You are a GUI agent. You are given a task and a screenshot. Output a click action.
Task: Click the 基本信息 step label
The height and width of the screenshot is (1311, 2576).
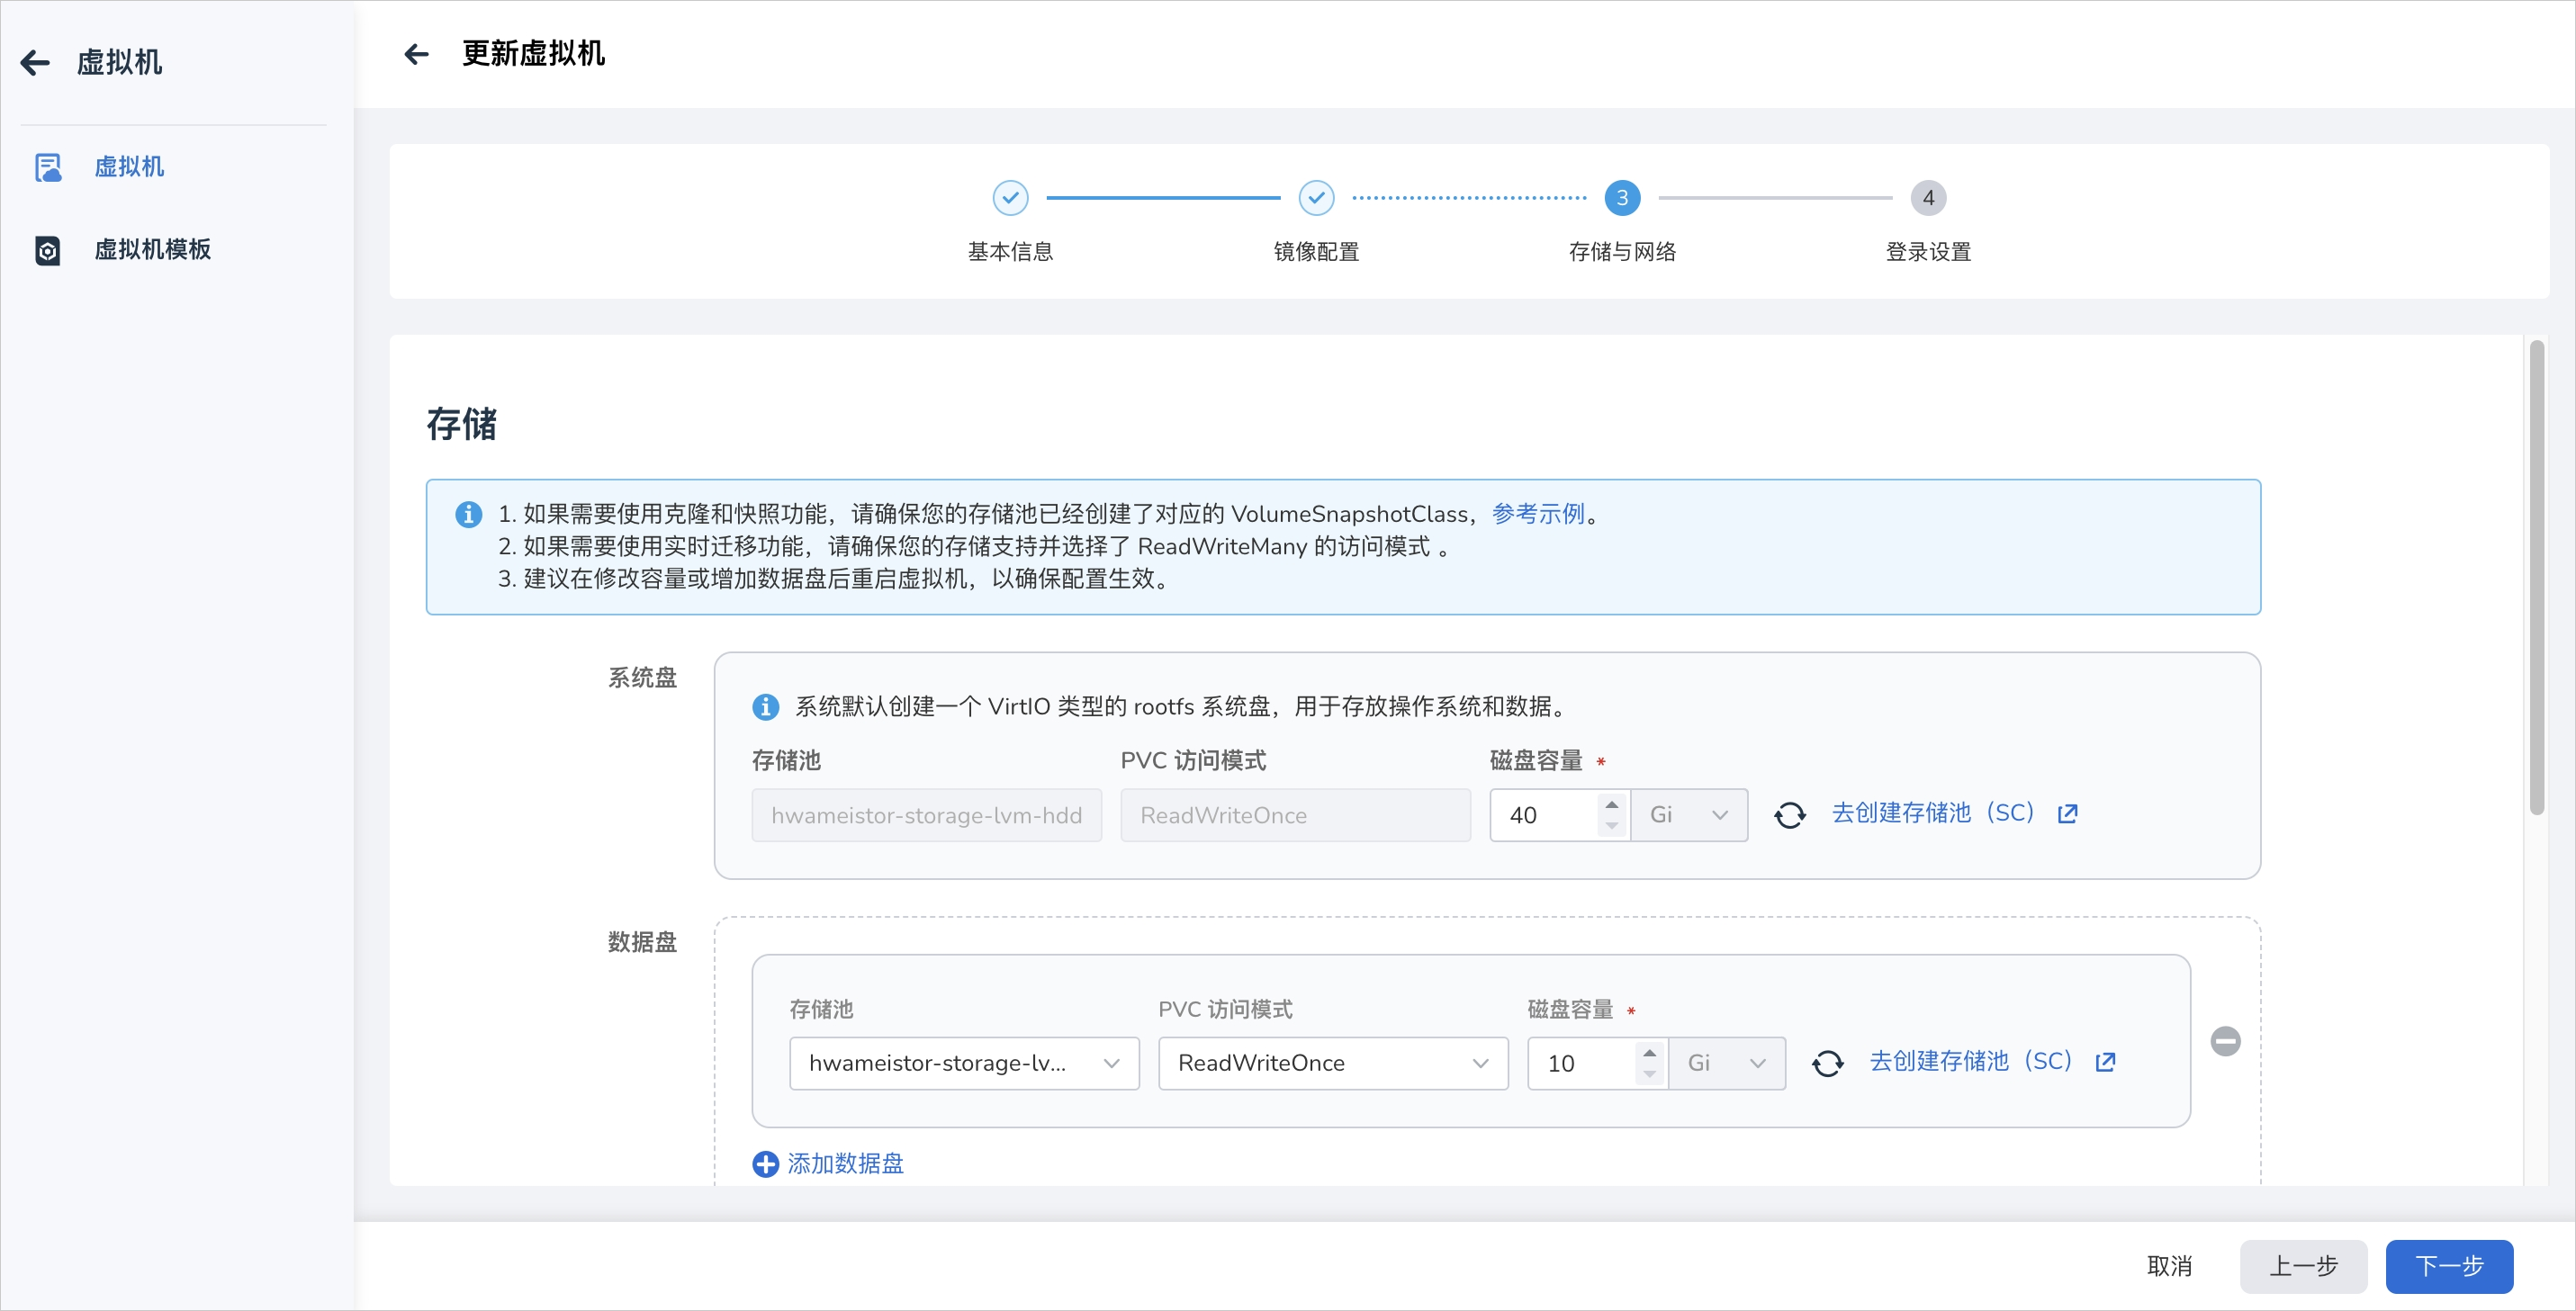point(1010,252)
